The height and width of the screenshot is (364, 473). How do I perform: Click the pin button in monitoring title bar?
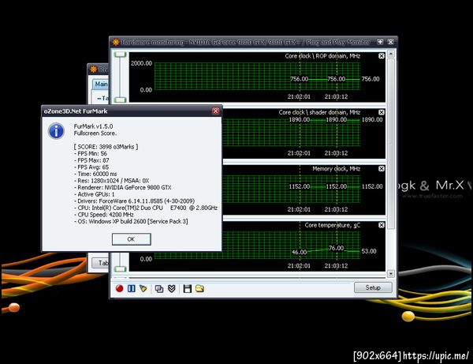[x=381, y=42]
